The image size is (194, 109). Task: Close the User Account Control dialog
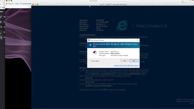tap(138, 40)
